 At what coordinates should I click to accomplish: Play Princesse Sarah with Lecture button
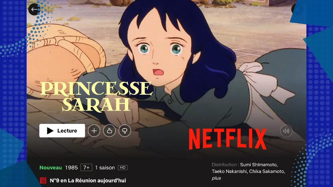[x=62, y=131]
